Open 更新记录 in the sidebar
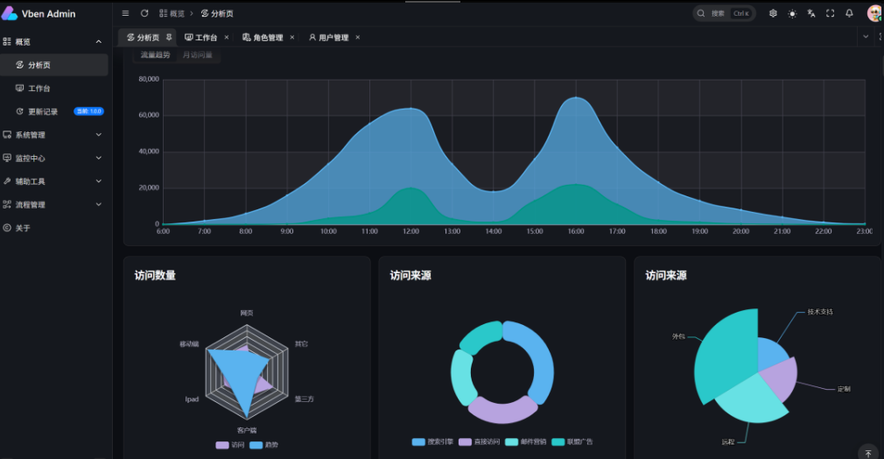Screen dimensions: 884x459 [43, 111]
